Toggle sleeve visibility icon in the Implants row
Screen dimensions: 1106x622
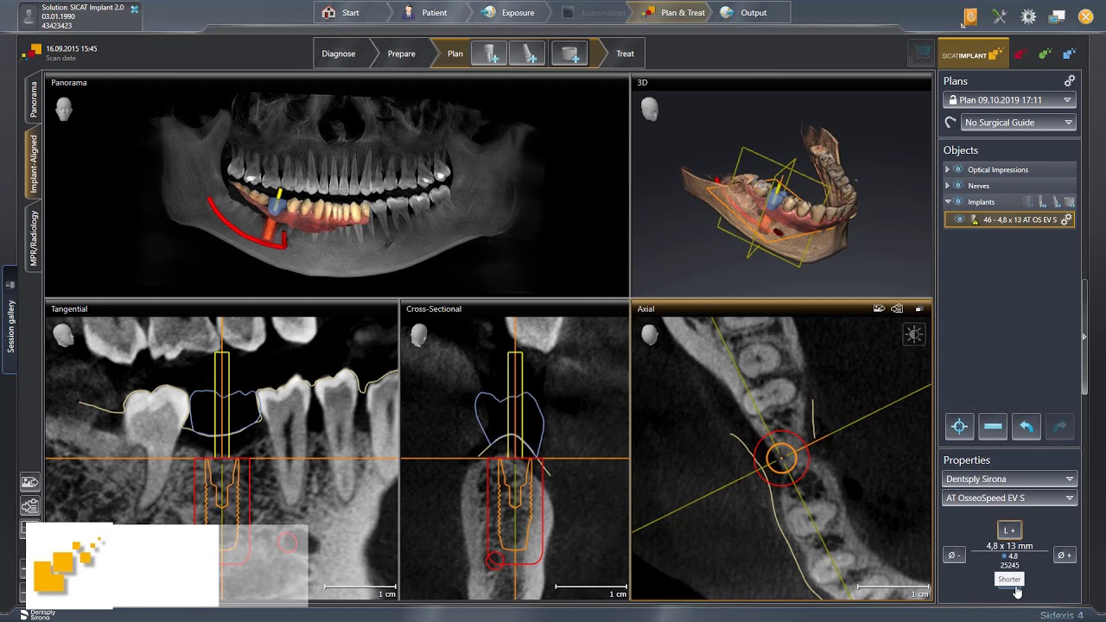click(1069, 201)
